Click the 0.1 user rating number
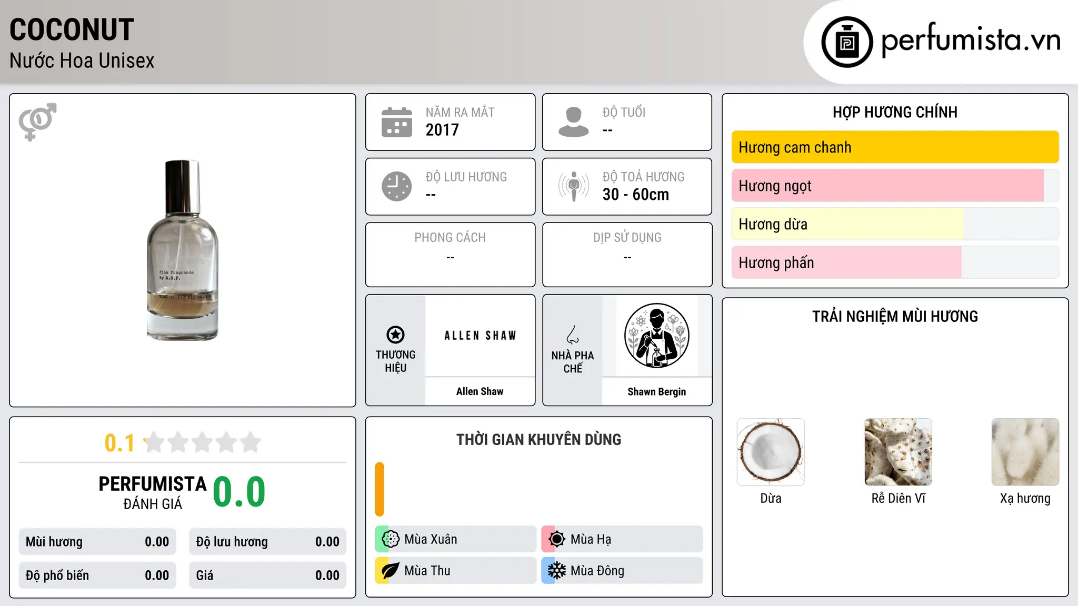Viewport: 1078px width, 606px height. pos(119,443)
